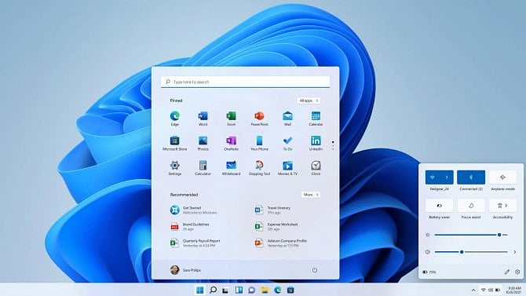The height and width of the screenshot is (296, 526).
Task: Open the Calendar app
Action: point(316,119)
